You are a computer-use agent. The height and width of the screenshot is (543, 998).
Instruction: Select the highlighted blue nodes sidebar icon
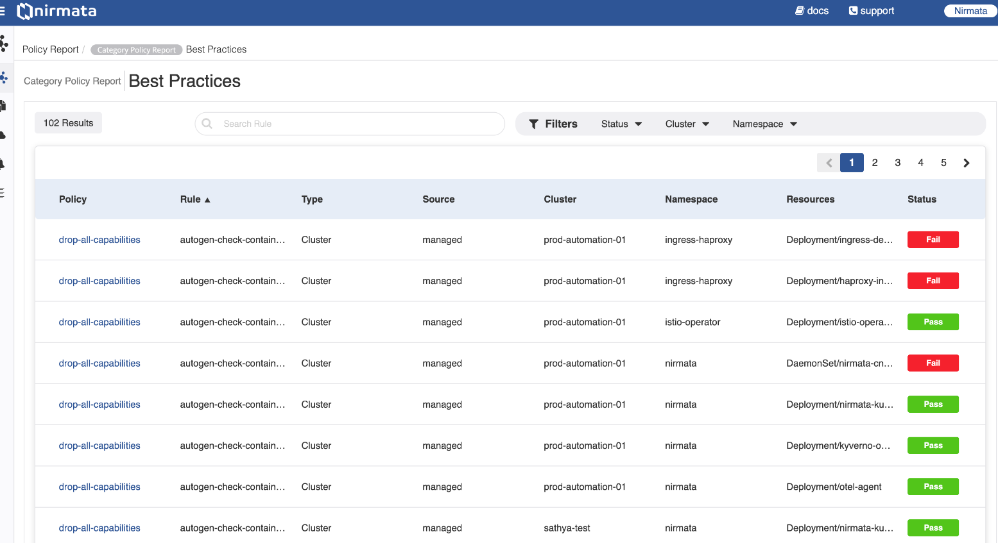pyautogui.click(x=4, y=78)
